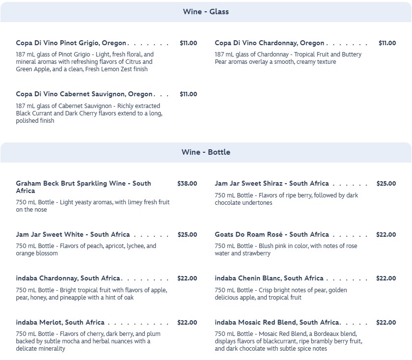Screen dimensions: 412x360
Task: Open Copa Di Vino Chardonnay, Oregon item
Action: tap(270, 43)
